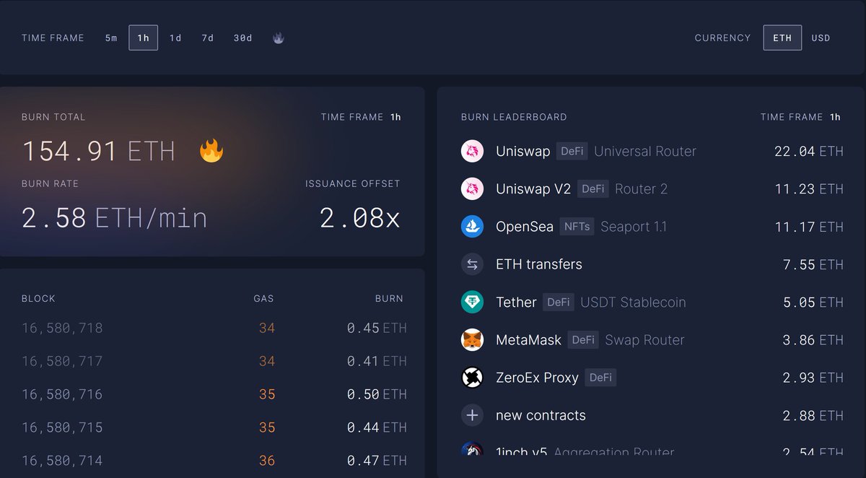Click the ZeroEx Proxy logo
This screenshot has height=478, width=866.
click(472, 378)
